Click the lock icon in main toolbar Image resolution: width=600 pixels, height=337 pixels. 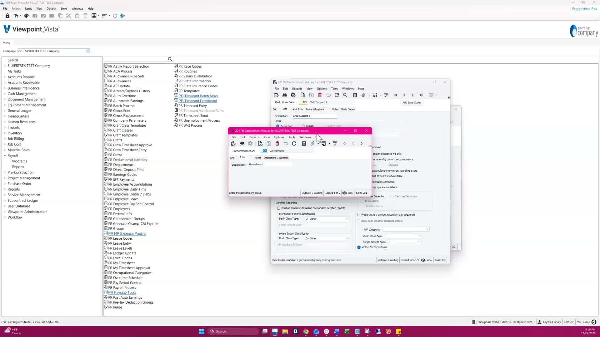[7, 16]
